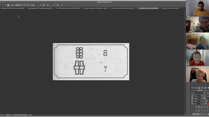This screenshot has width=209, height=117.
Task: Select the active 1.png document tab
Action: pos(149,8)
